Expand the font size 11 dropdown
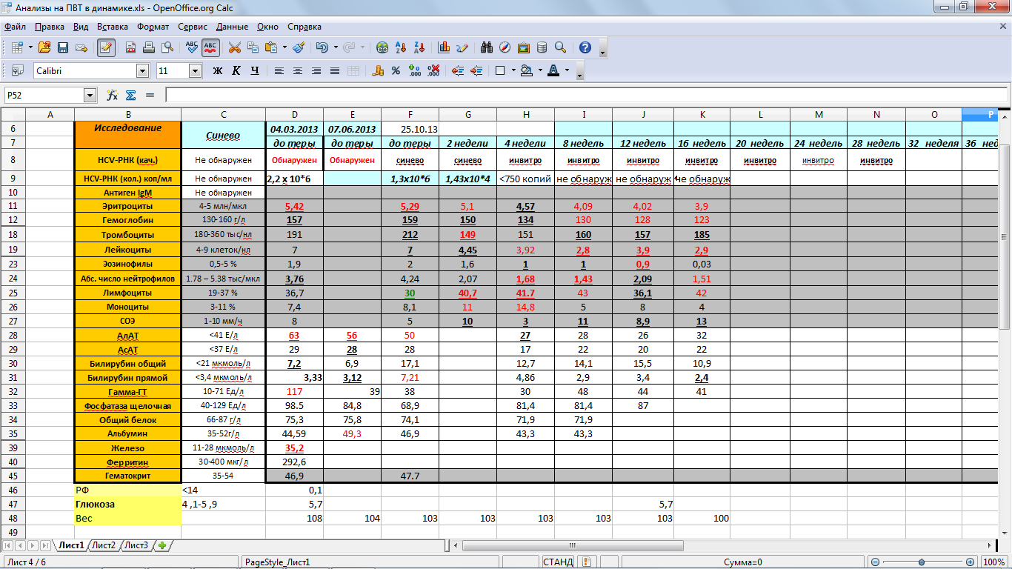 (196, 71)
